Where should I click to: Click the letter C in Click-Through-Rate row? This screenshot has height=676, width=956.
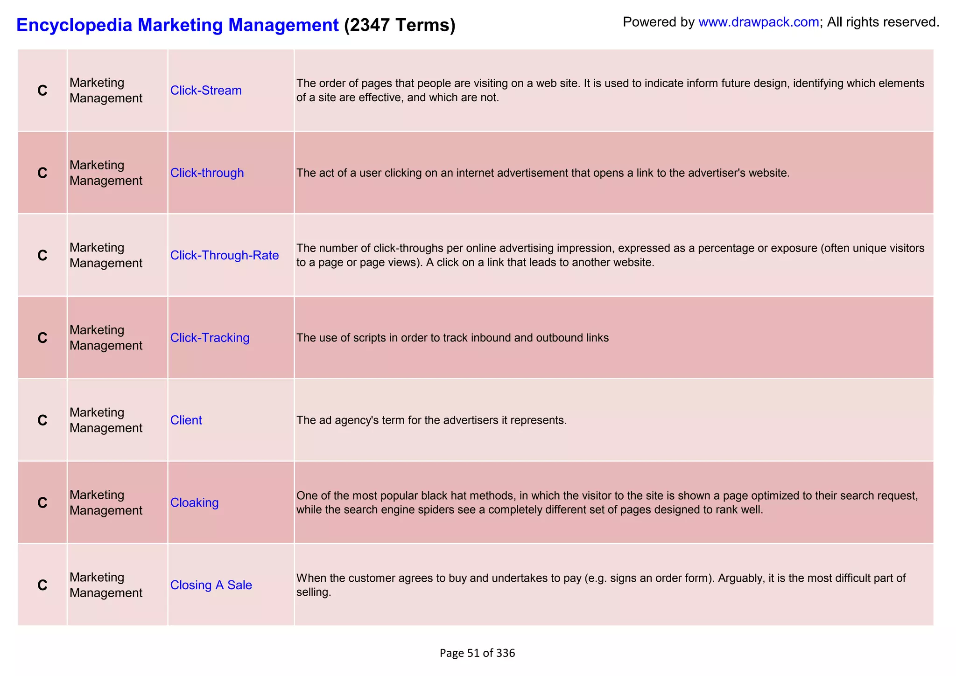click(x=42, y=255)
